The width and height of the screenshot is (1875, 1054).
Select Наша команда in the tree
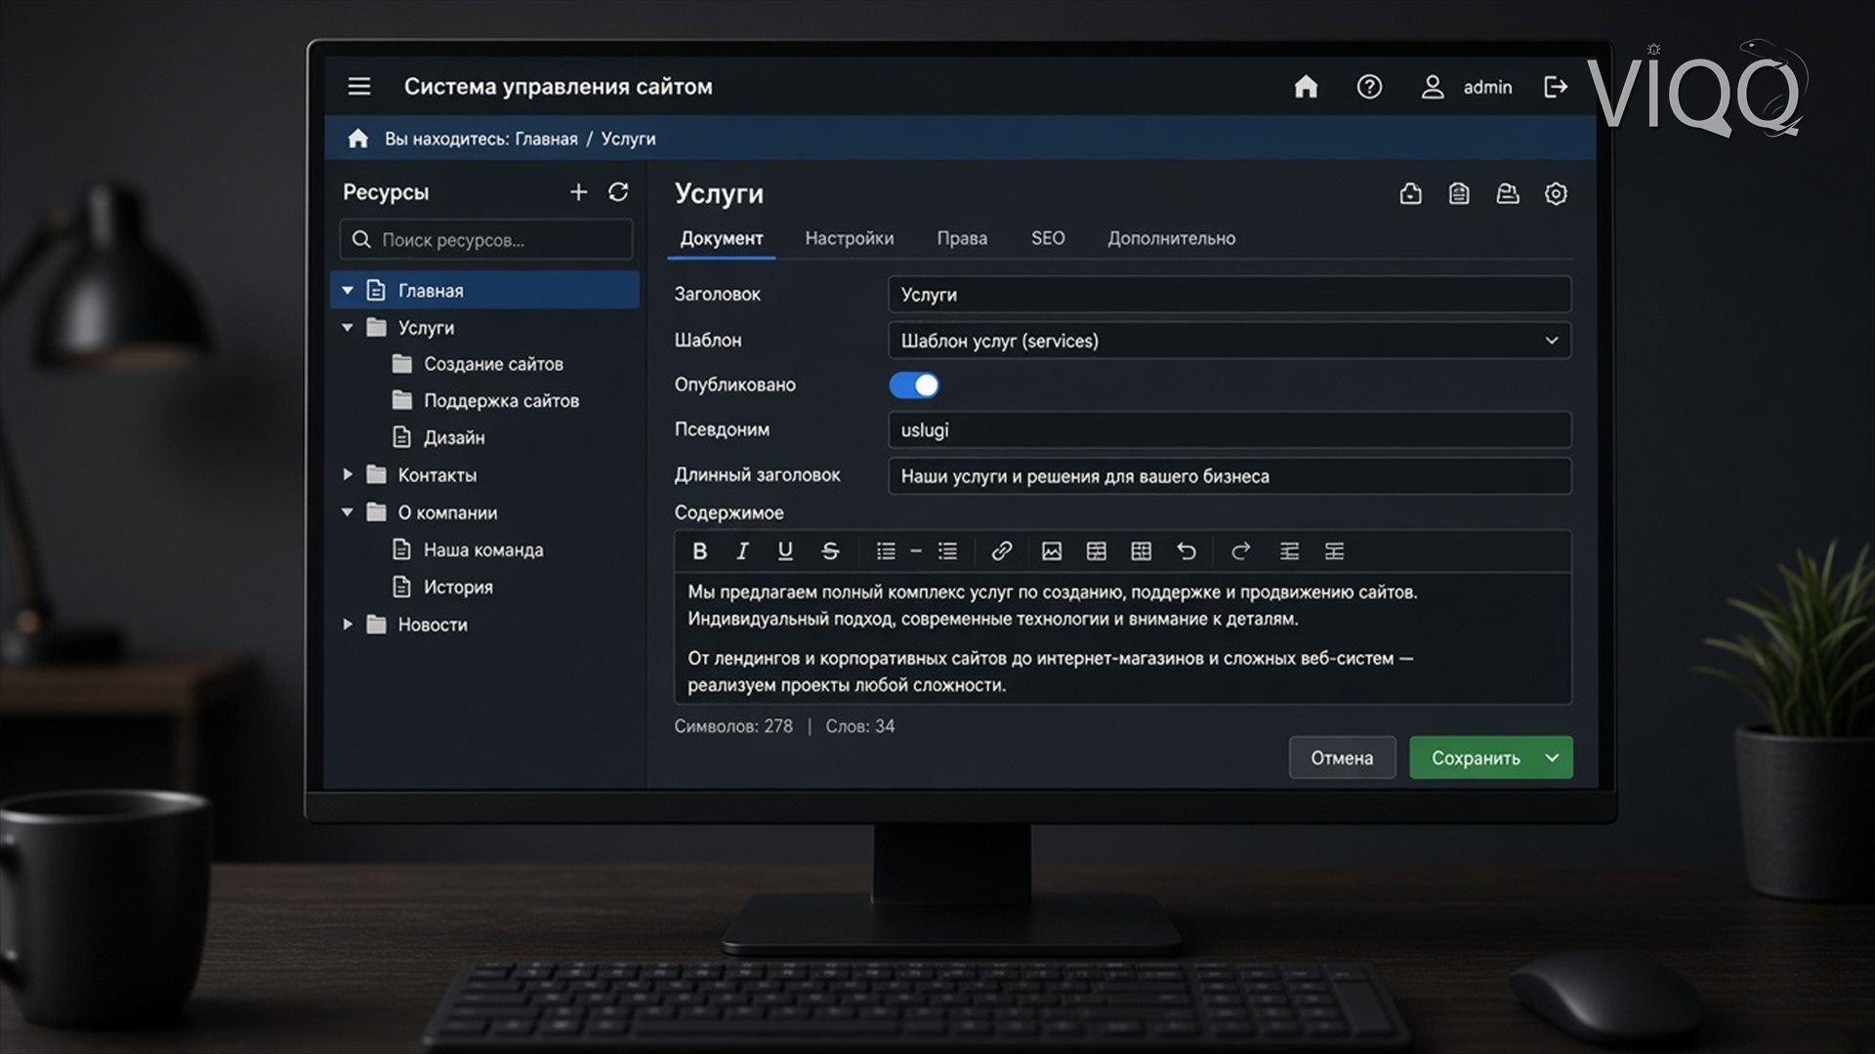485,549
